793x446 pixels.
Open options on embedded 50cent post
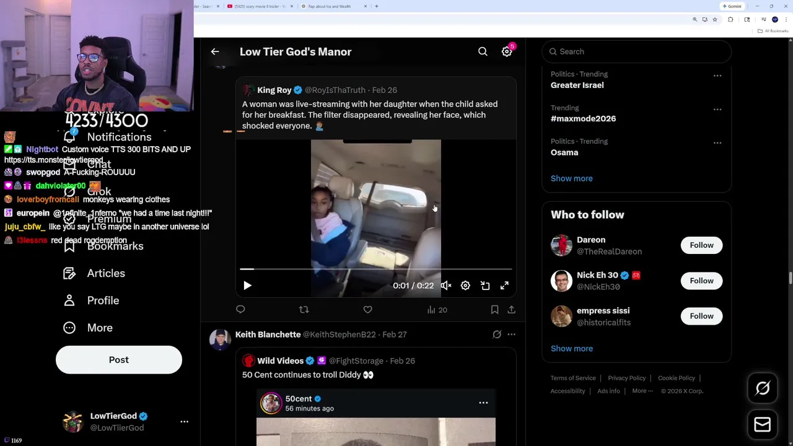pyautogui.click(x=483, y=403)
